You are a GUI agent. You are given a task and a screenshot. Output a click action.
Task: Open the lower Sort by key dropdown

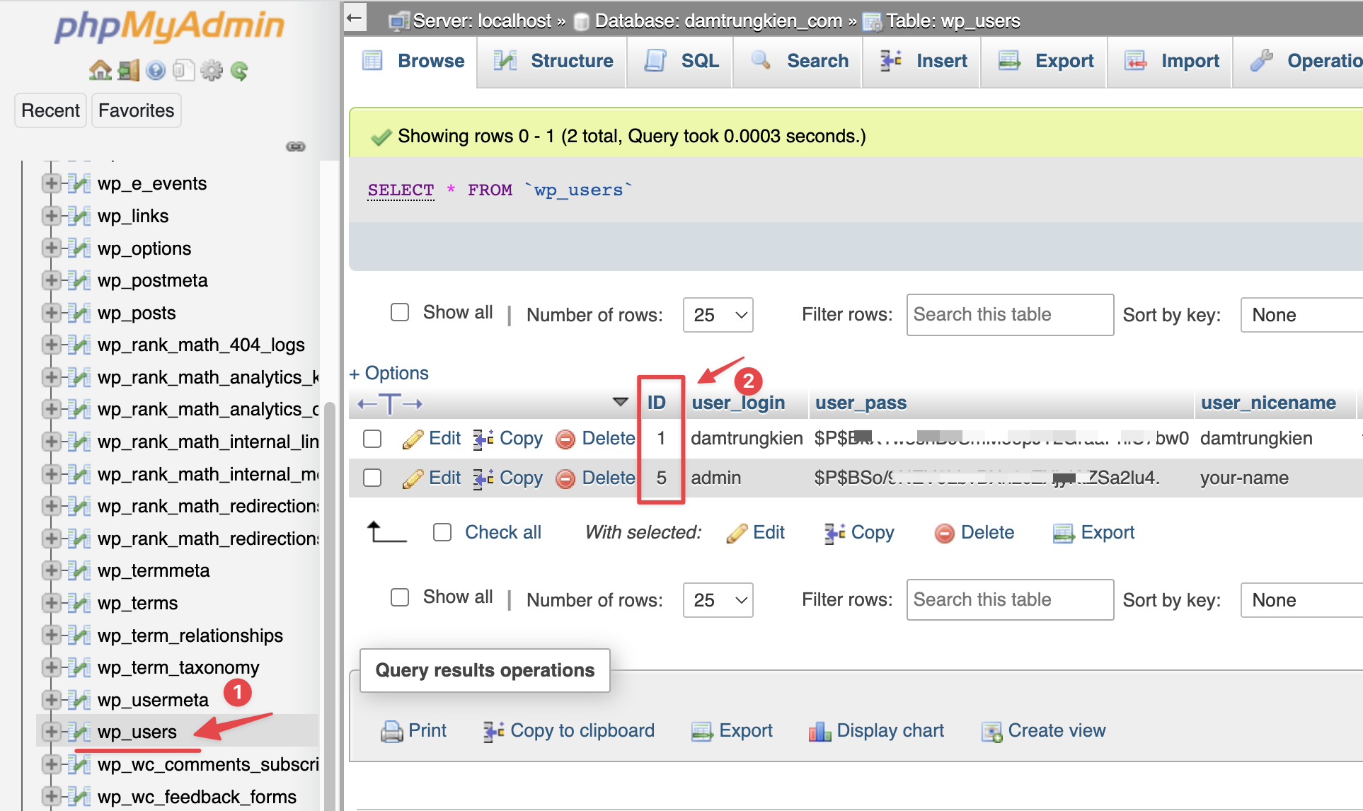[1301, 600]
